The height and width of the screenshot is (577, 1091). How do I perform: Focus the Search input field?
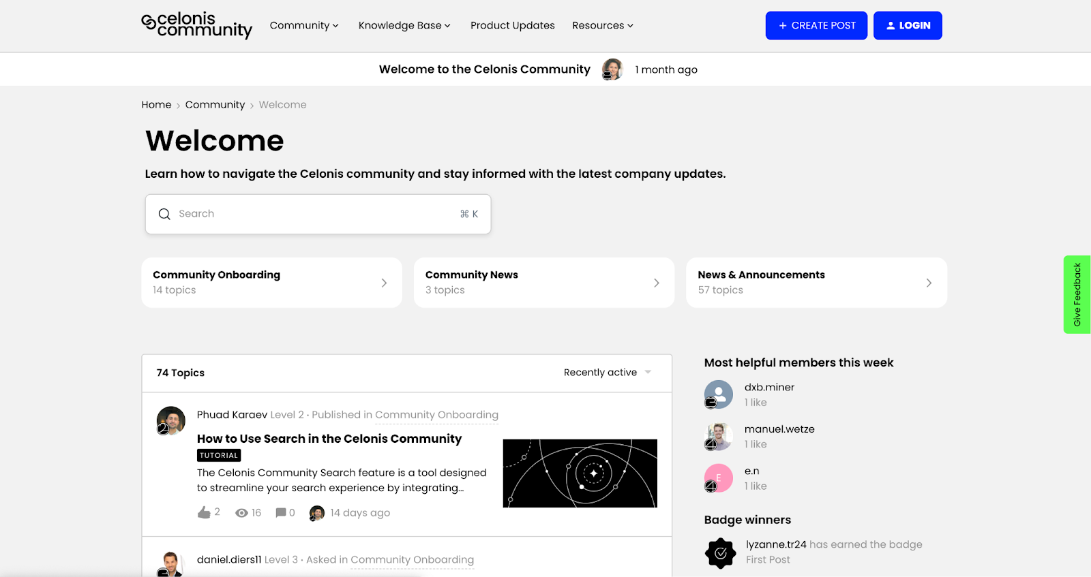318,214
